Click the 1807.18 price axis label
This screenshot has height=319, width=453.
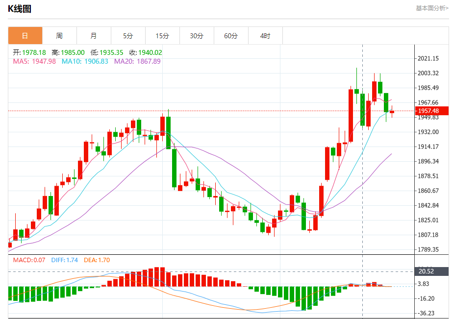428,235
